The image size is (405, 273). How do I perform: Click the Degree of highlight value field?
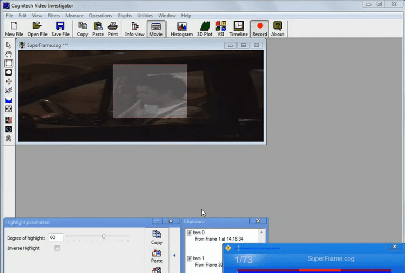coord(55,237)
